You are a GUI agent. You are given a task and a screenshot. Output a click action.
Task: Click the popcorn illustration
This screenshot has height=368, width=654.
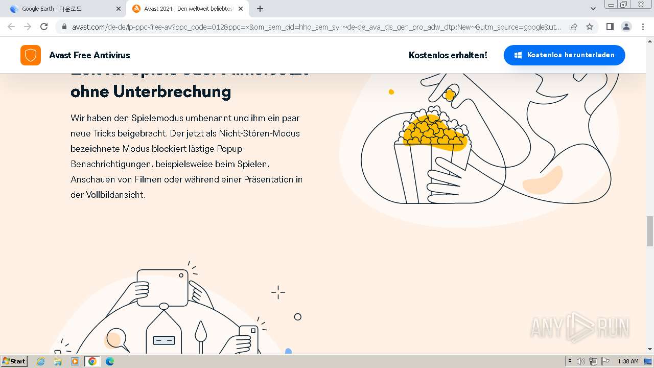pyautogui.click(x=434, y=153)
